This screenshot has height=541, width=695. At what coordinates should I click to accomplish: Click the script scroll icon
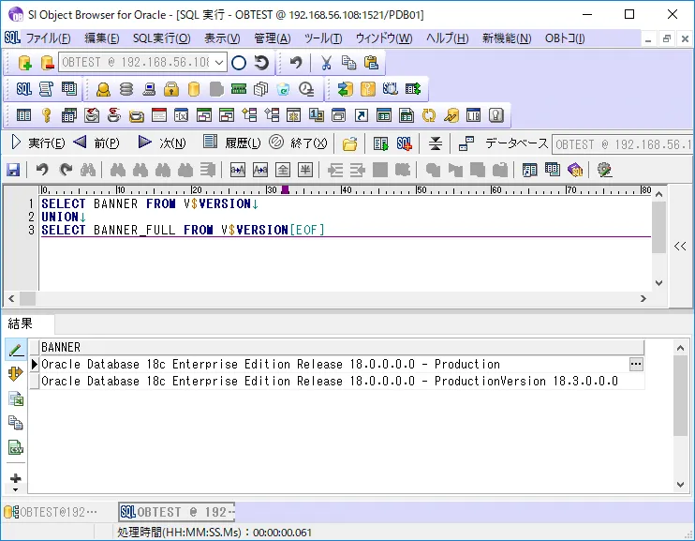click(x=46, y=89)
